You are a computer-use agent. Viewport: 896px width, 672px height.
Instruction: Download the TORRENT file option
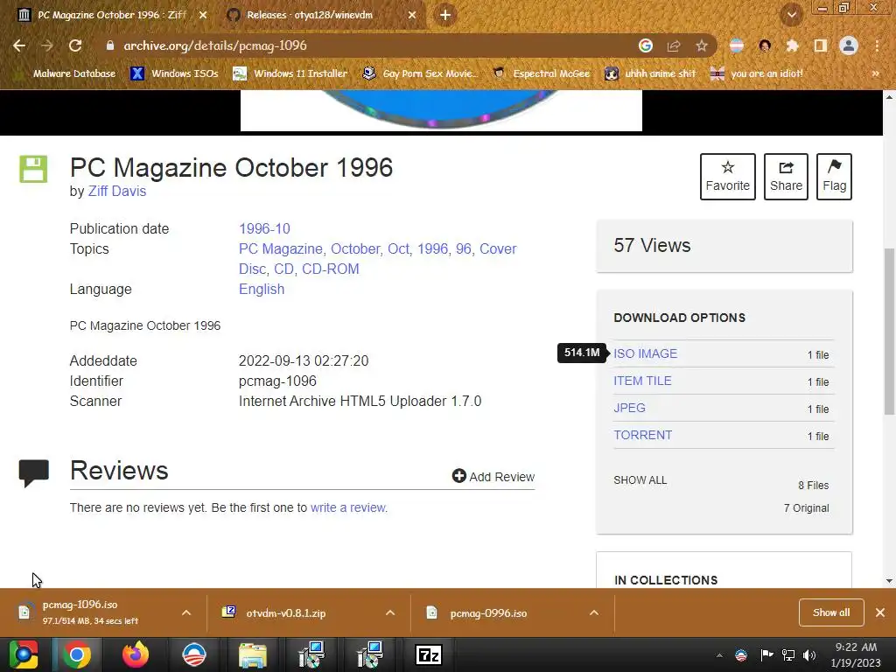[643, 435]
